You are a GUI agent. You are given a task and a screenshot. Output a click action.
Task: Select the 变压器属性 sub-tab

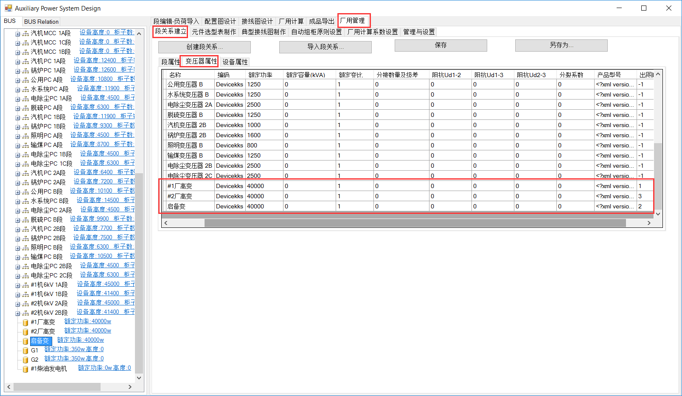(201, 61)
